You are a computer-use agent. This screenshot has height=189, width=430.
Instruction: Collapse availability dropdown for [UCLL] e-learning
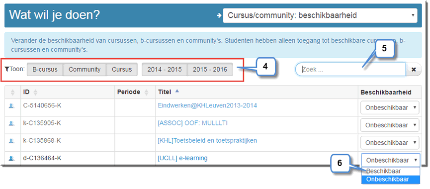point(391,160)
